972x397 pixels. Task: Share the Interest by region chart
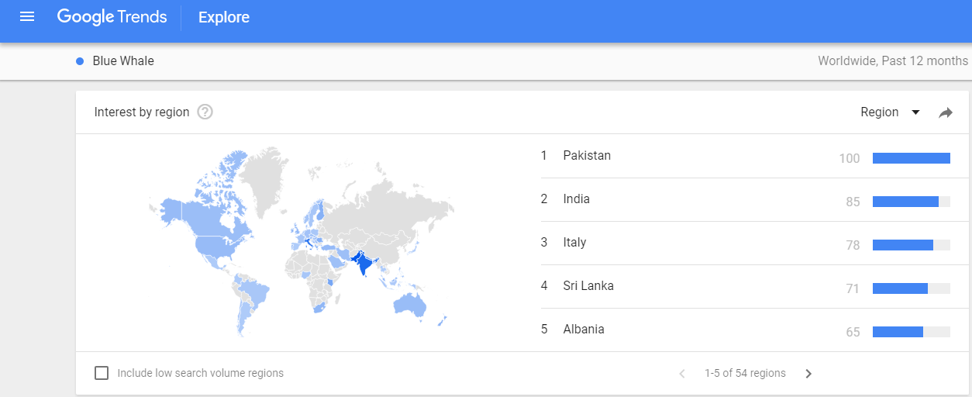pos(945,112)
